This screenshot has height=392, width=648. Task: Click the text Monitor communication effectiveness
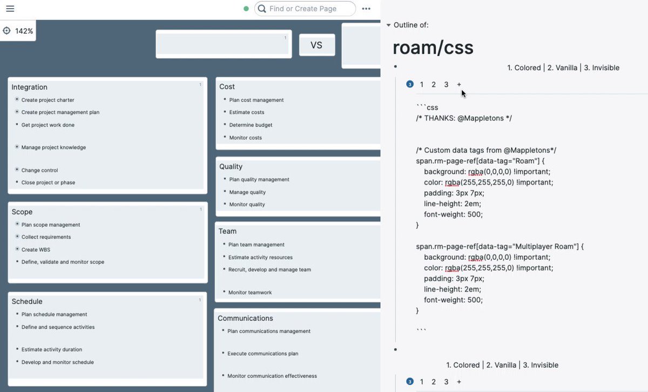point(272,376)
